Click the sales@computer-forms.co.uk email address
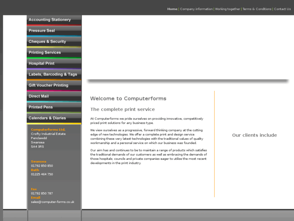This screenshot has height=221, width=294. click(x=53, y=202)
